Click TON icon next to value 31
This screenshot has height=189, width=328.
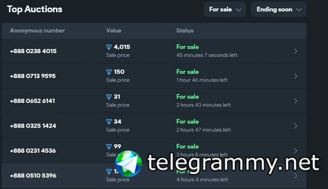[x=109, y=97]
